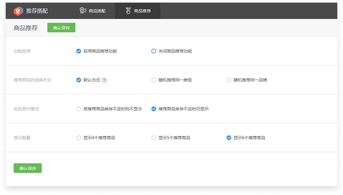Click the 推荐搭配 title text
343x195 pixels.
37,11
